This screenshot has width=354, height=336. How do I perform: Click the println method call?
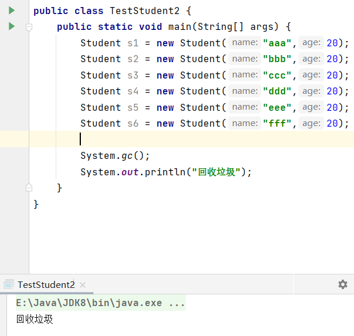pos(165,172)
